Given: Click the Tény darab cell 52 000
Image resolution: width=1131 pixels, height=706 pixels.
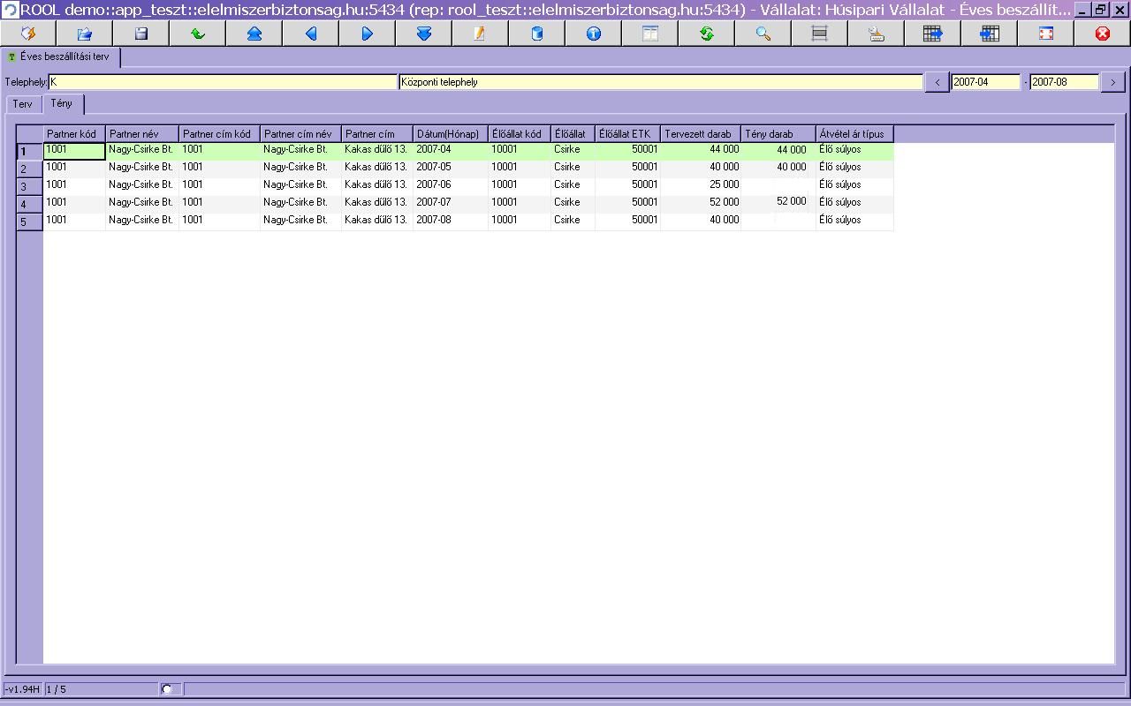Looking at the screenshot, I should (x=778, y=204).
